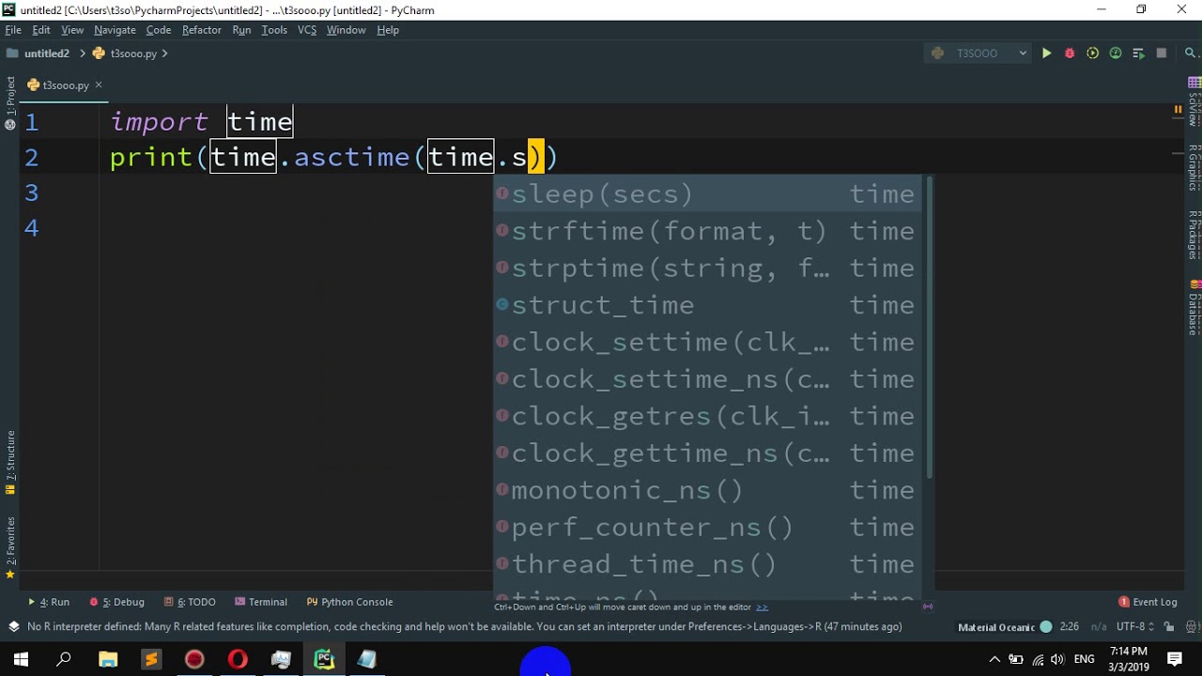Select perf_counter_ns() completion suggestion

click(706, 527)
